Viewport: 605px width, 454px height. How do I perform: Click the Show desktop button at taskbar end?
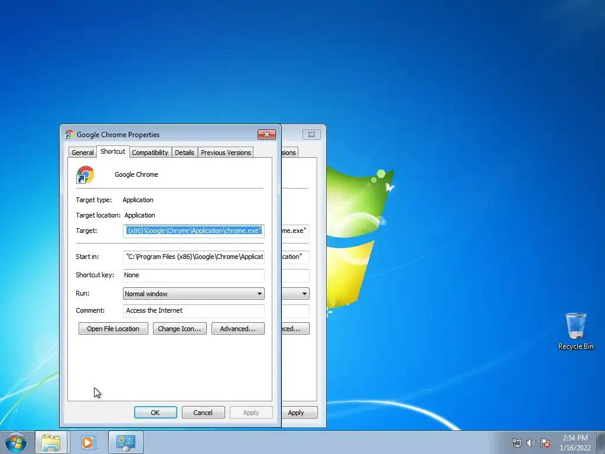(601, 442)
